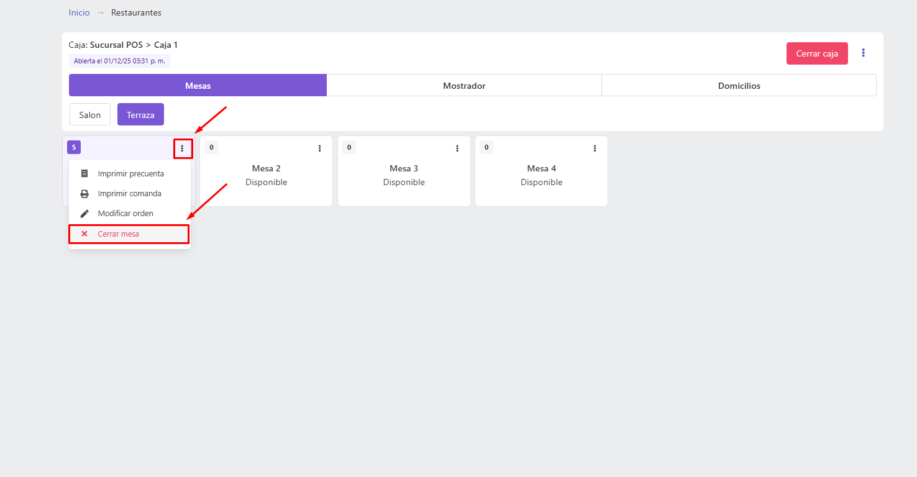Open the three-dot menu on Mesa 2
Screen dimensions: 917x477
tap(319, 148)
